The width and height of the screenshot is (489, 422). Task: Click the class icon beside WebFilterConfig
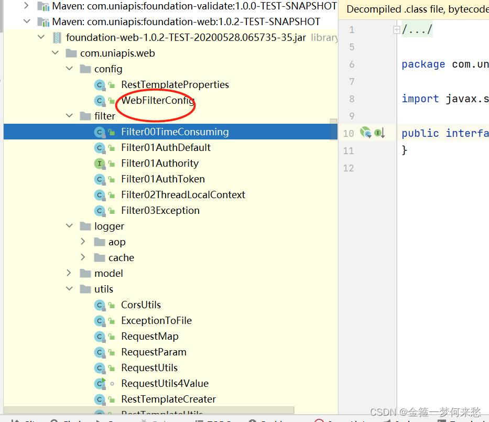[x=100, y=101]
